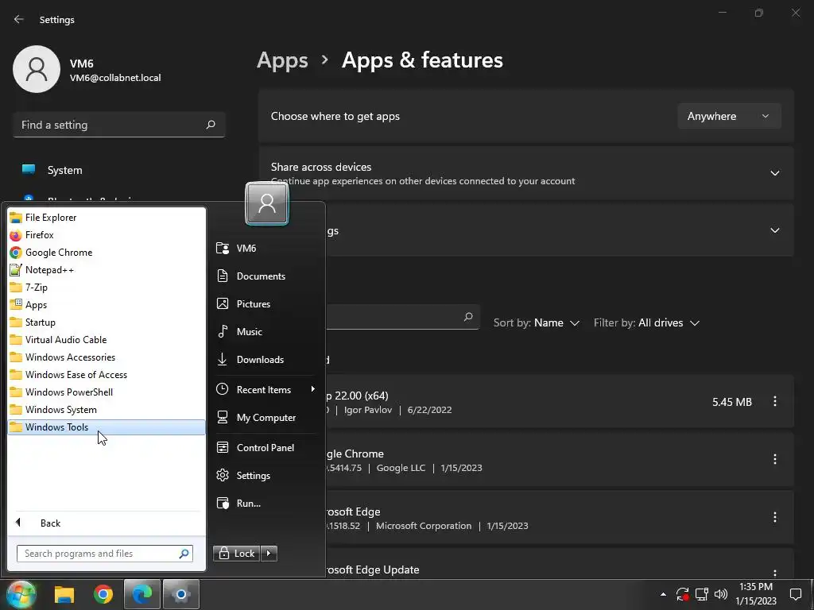Open the Startup folder in programs list
The image size is (814, 610).
point(107,322)
